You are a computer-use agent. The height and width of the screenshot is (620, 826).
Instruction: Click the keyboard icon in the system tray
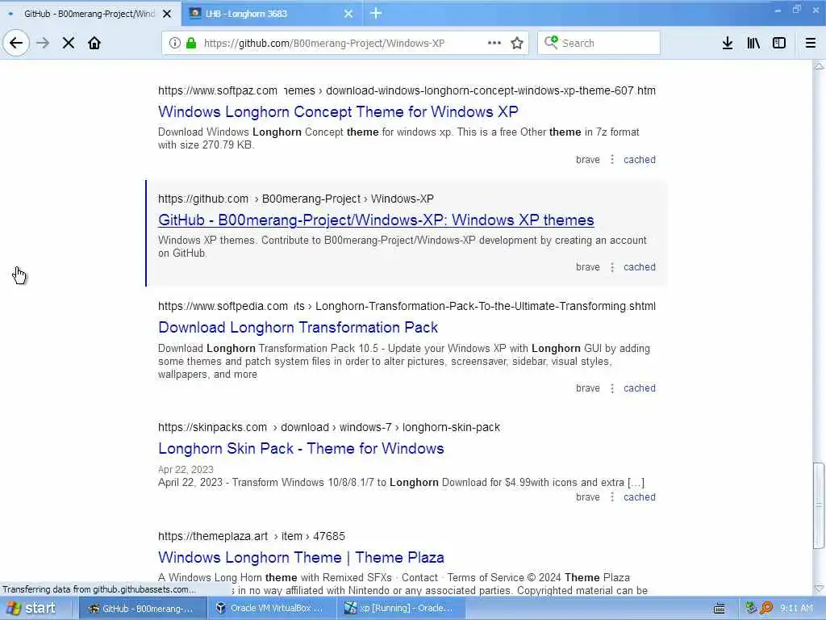[719, 609]
